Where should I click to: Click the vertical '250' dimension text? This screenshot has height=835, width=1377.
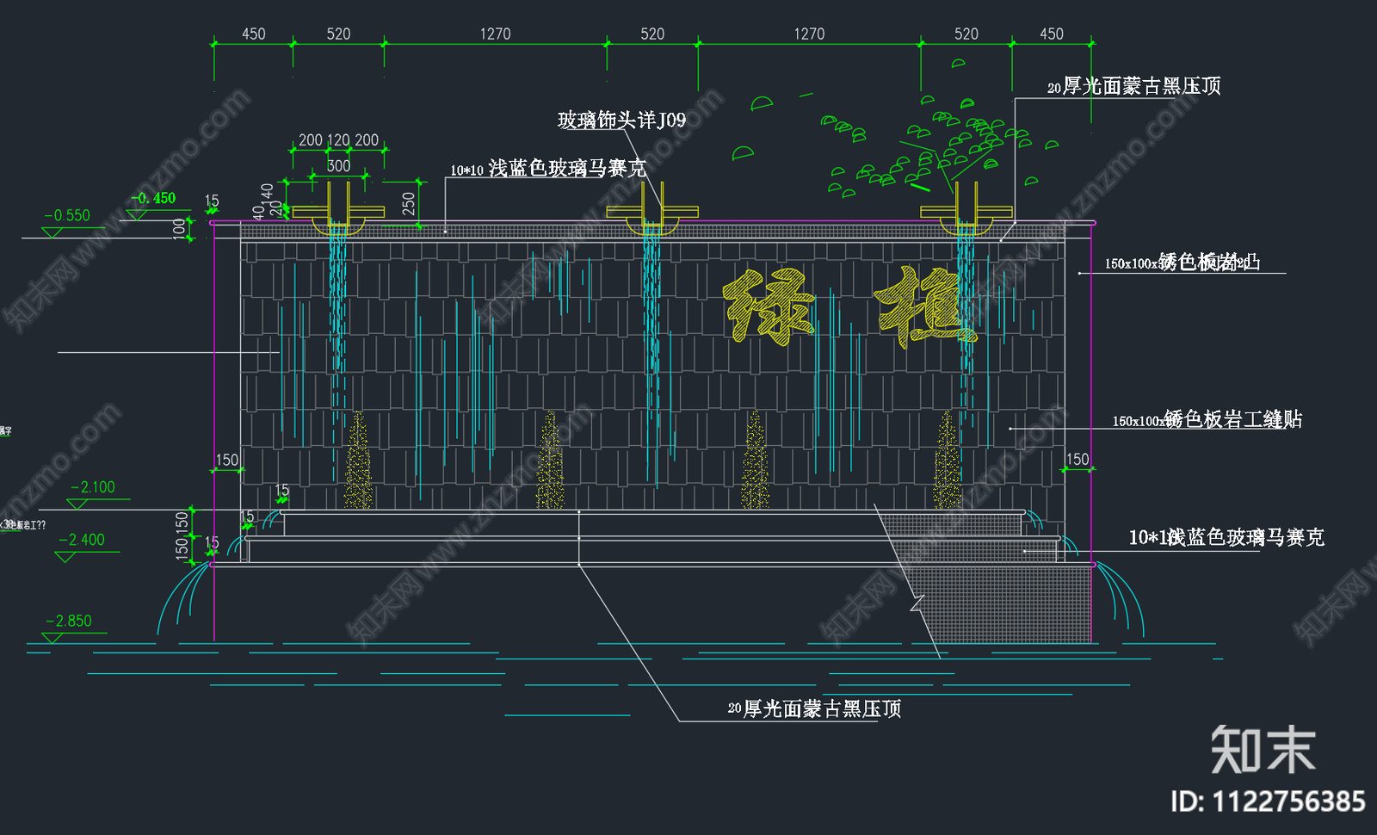pos(409,204)
